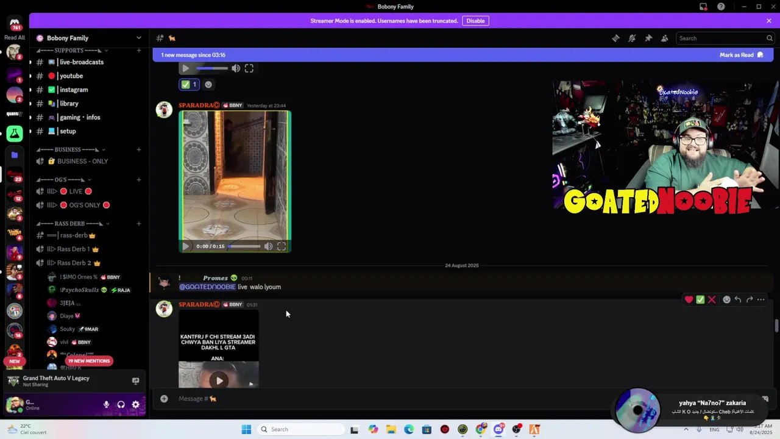Dismiss the Streamer Mode banner
Viewport: 780px width, 439px height.
(x=769, y=21)
